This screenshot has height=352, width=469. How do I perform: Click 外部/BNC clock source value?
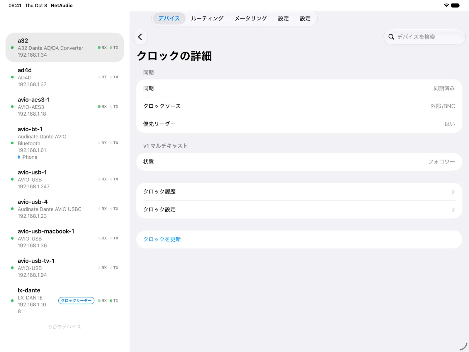[x=443, y=106]
